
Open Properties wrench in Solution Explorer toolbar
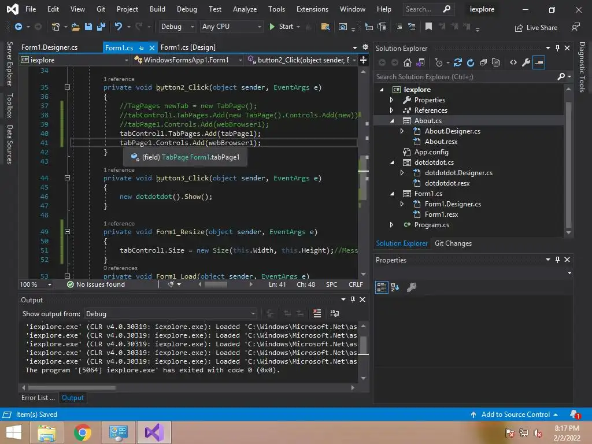pos(526,62)
